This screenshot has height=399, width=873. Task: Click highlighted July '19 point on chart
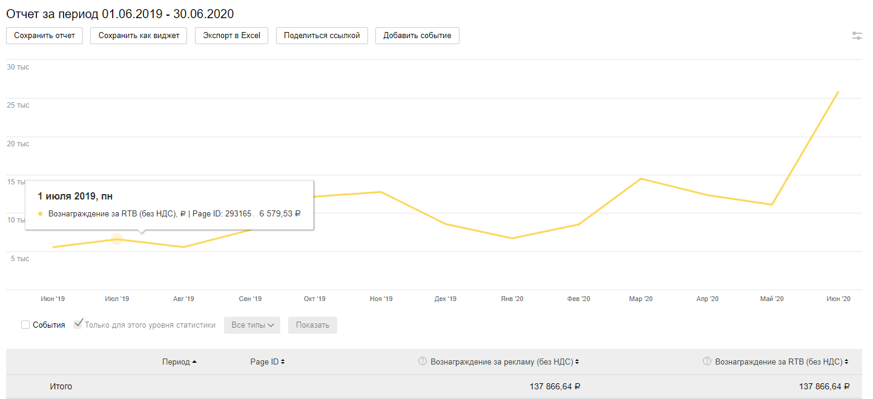117,239
